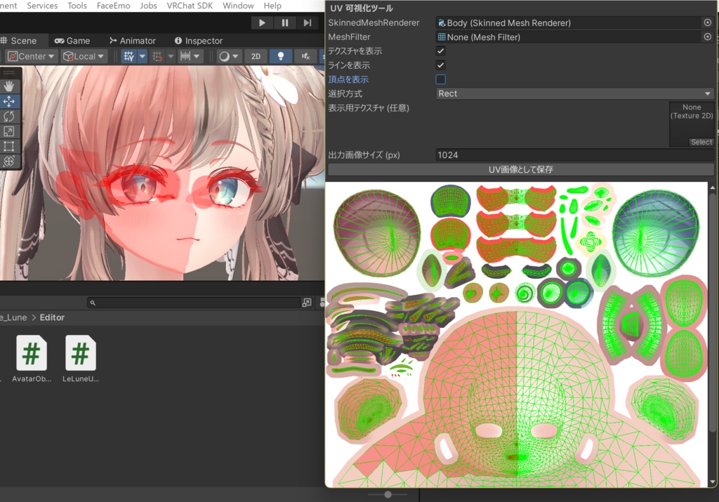Screen dimensions: 719x502
Task: Switch to the Inspector tab
Action: 199,40
